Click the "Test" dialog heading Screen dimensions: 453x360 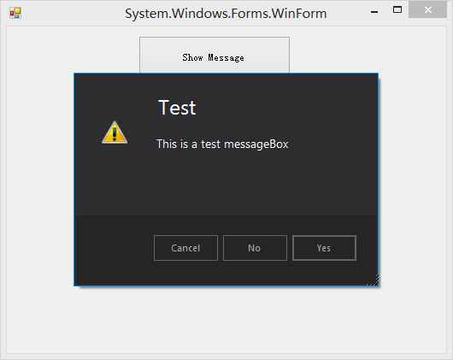click(177, 108)
